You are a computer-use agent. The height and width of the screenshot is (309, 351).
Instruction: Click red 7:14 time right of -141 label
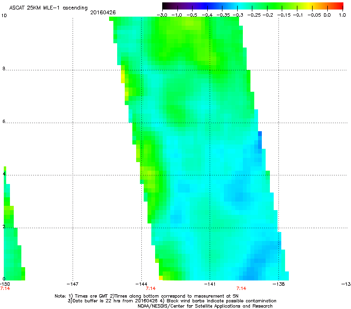(x=241, y=289)
